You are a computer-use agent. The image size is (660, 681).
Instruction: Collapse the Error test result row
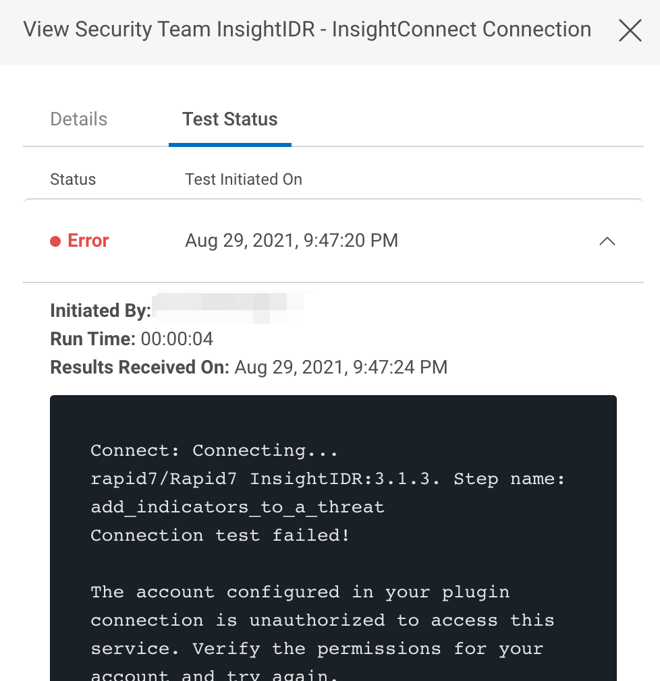(607, 241)
